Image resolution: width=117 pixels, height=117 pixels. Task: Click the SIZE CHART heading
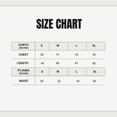click(x=59, y=24)
